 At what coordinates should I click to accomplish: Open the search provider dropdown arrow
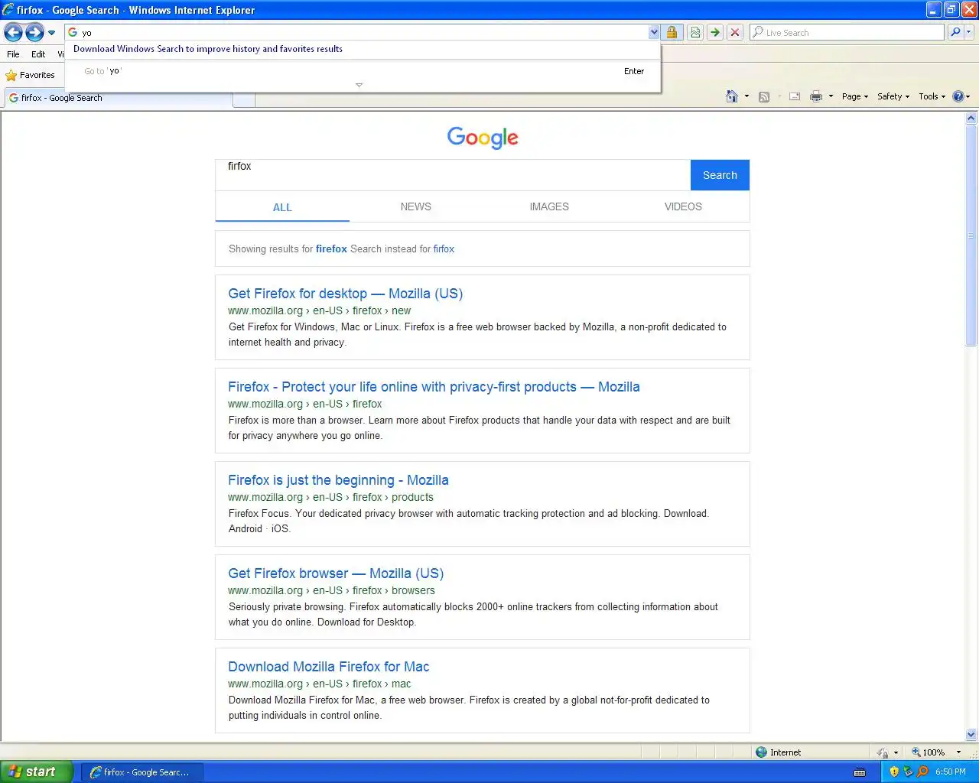tap(969, 32)
